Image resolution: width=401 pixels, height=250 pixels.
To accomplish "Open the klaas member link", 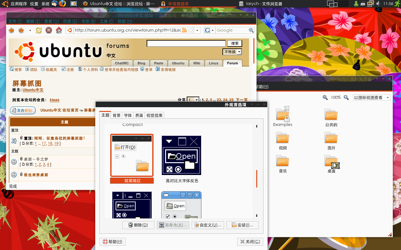I will coord(55,100).
